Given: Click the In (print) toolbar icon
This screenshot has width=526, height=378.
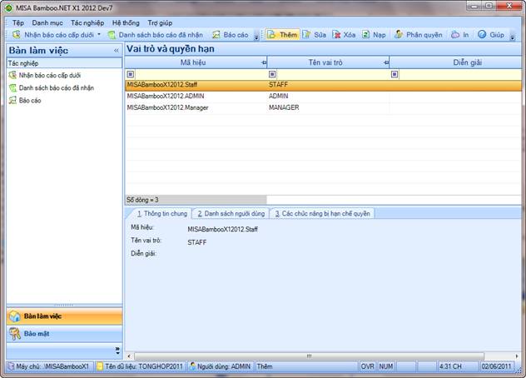Looking at the screenshot, I should coord(455,35).
